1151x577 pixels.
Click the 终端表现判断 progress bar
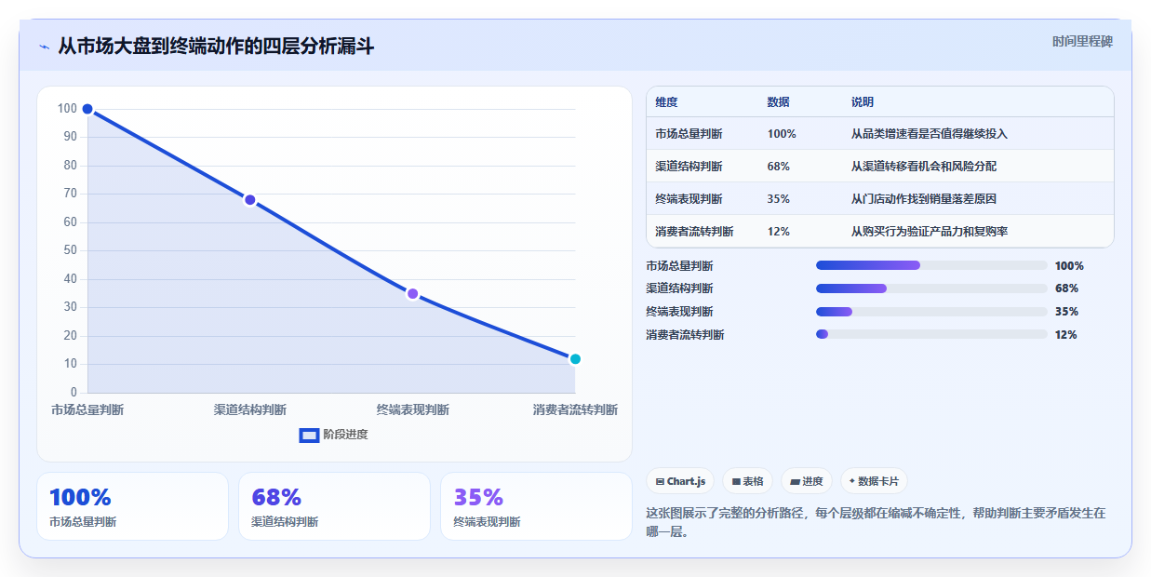931,312
